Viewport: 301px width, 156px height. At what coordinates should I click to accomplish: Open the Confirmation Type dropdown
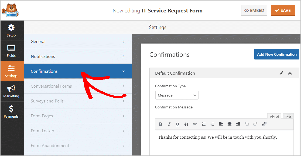point(177,95)
